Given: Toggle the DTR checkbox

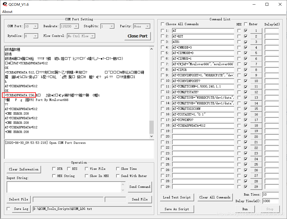Looking at the screenshot, I should tap(54, 169).
